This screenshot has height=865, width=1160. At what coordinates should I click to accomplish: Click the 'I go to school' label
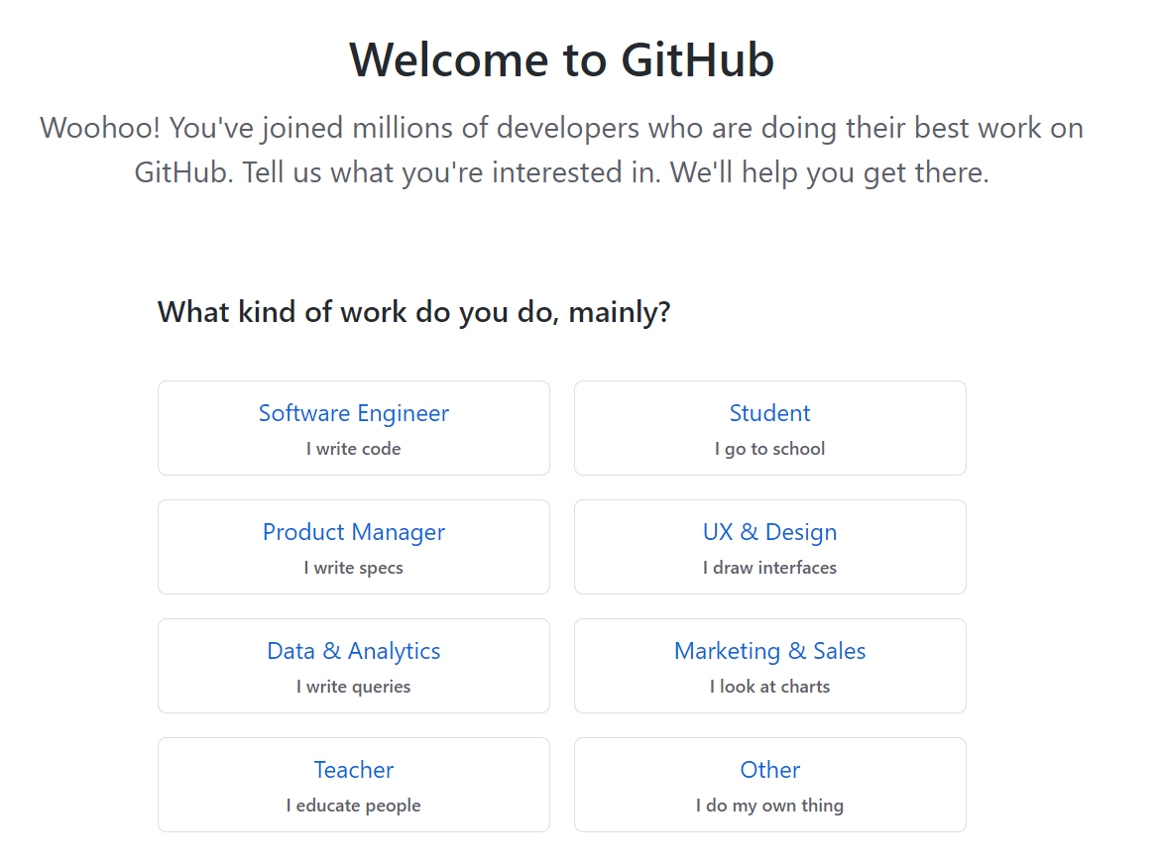[769, 449]
